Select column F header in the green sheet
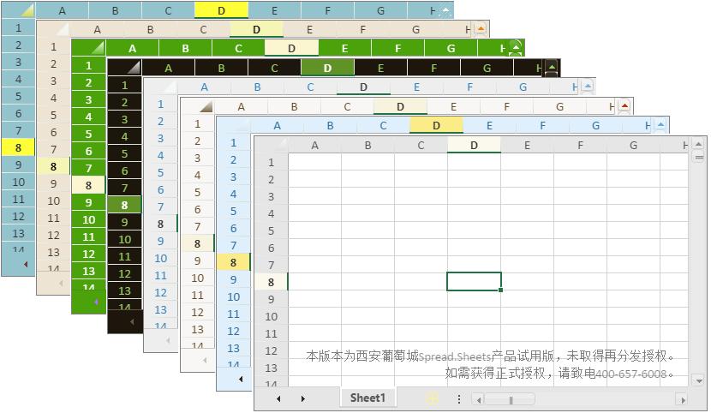711x413 pixels. (x=397, y=48)
